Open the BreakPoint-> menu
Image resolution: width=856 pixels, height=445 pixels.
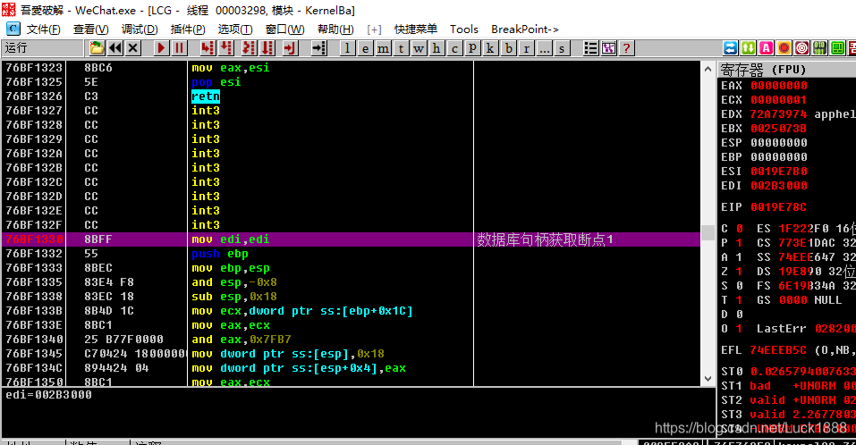click(x=525, y=29)
